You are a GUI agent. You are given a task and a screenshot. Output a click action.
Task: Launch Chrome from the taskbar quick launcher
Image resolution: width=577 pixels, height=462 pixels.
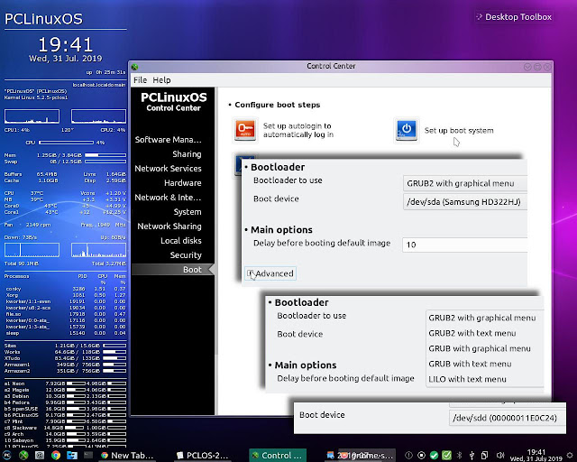[56, 456]
